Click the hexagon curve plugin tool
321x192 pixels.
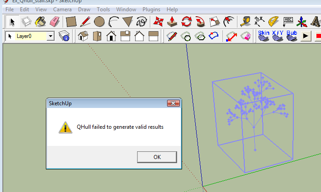200,36
